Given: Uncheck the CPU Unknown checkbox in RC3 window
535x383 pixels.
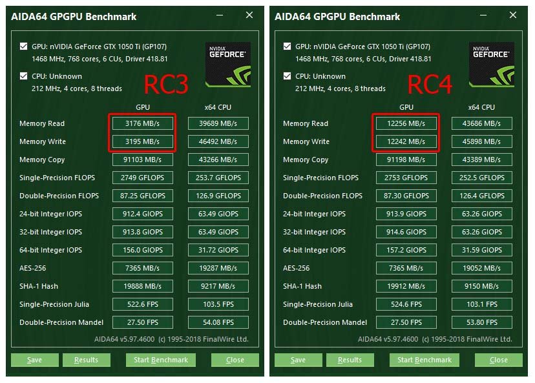Looking at the screenshot, I should point(23,76).
